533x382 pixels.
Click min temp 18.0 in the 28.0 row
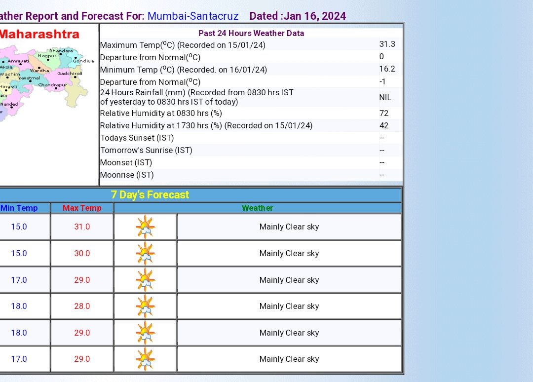tap(19, 306)
